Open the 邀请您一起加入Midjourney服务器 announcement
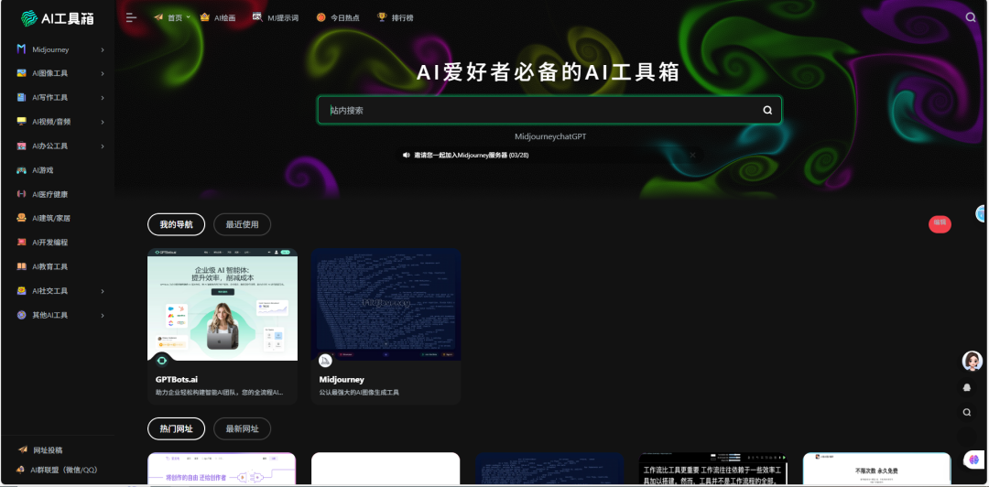 tap(472, 155)
